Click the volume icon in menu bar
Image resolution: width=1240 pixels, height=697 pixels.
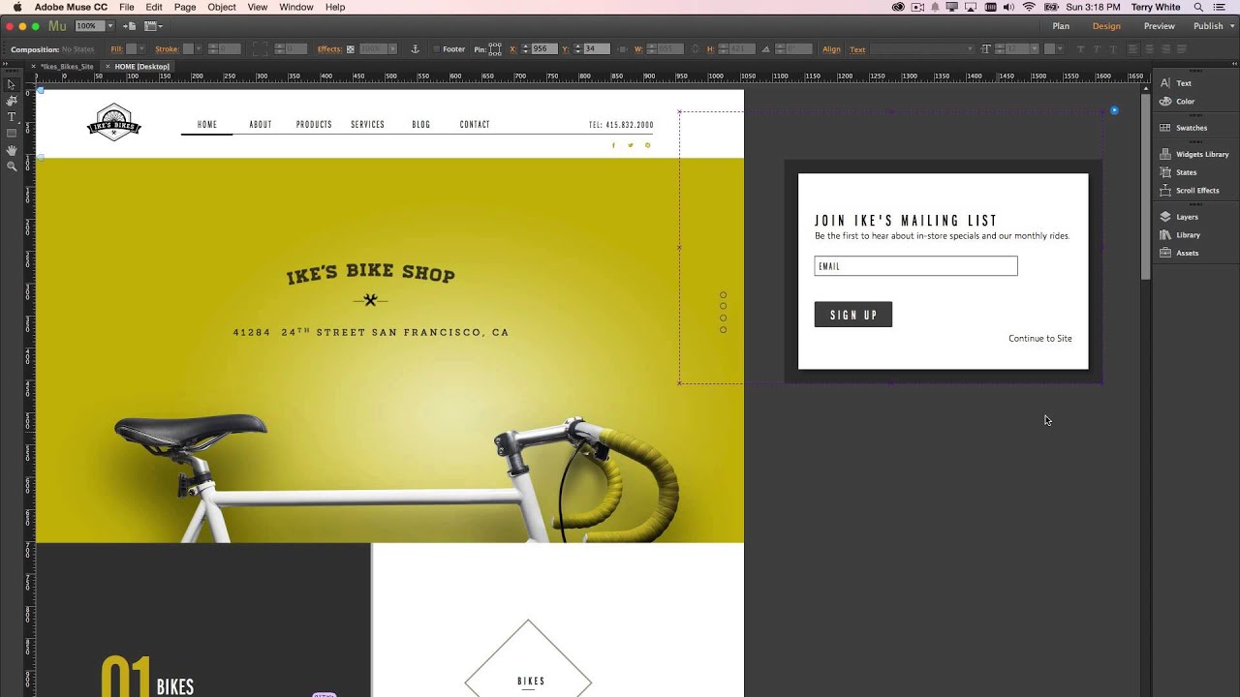[1009, 7]
